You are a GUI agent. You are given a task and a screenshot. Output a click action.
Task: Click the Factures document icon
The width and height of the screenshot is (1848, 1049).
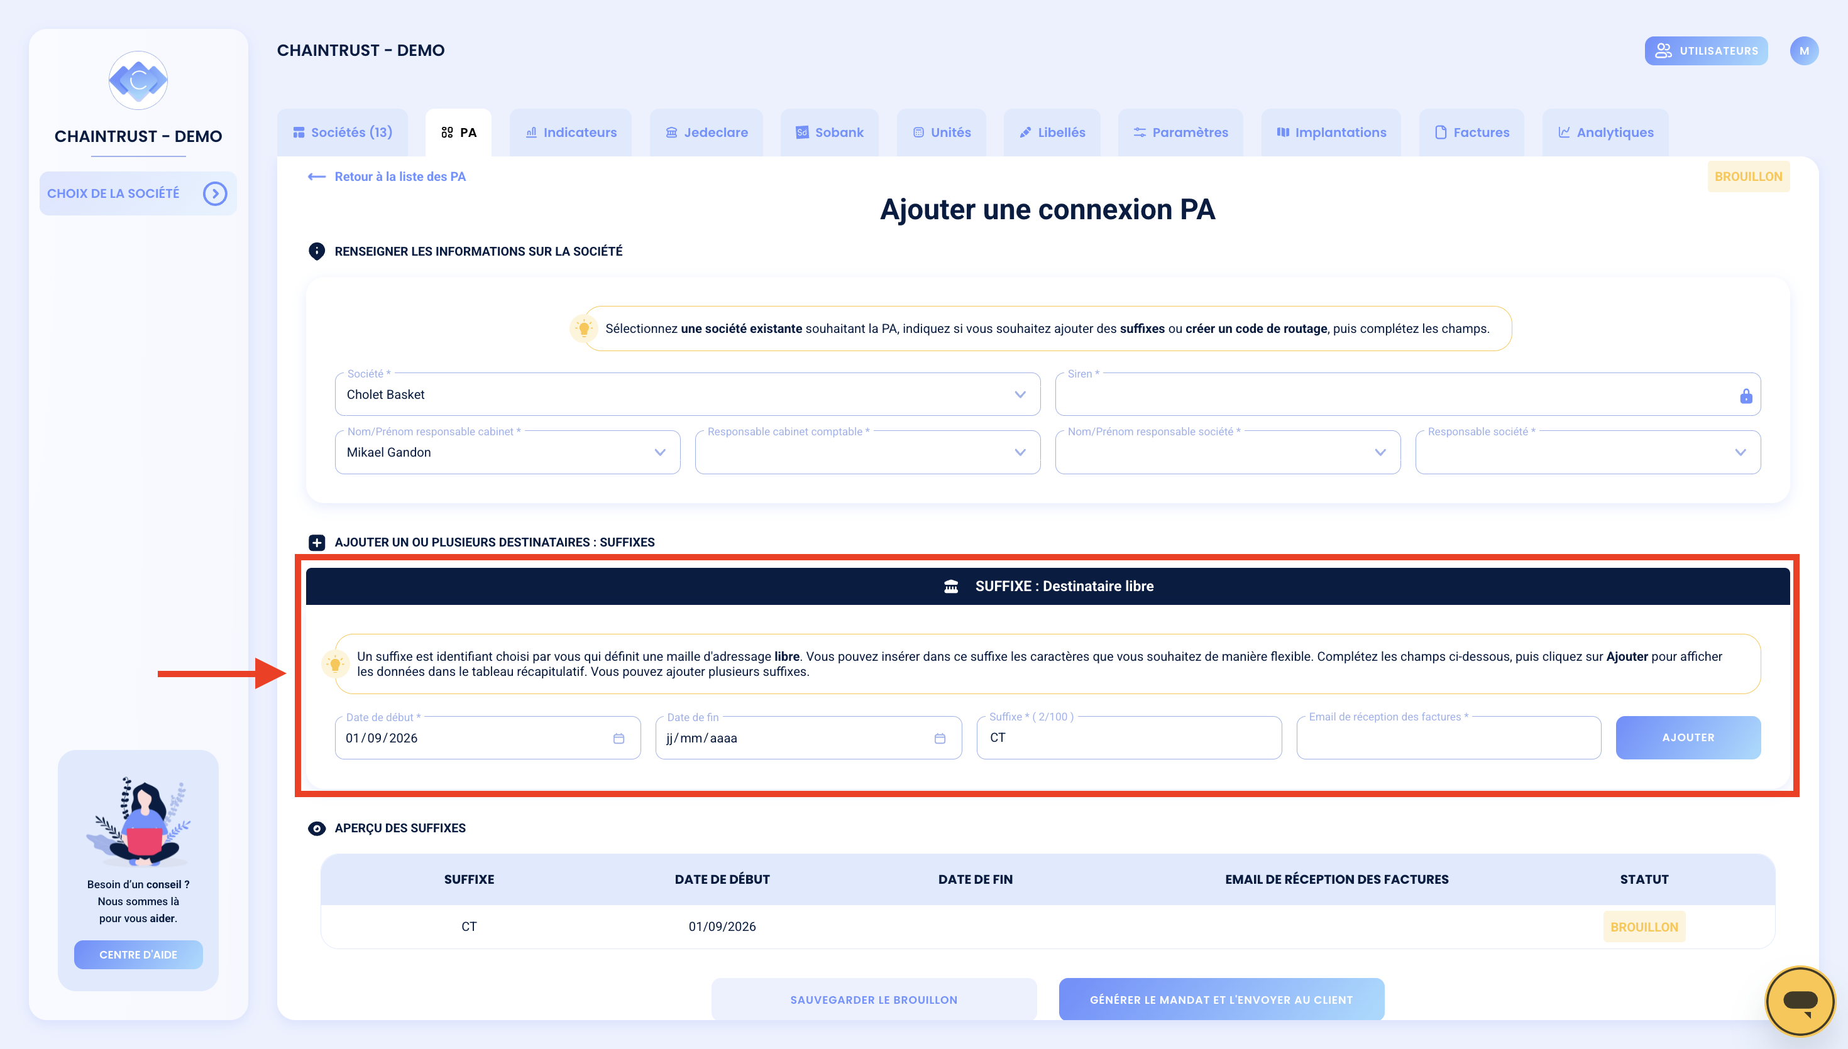pos(1440,133)
